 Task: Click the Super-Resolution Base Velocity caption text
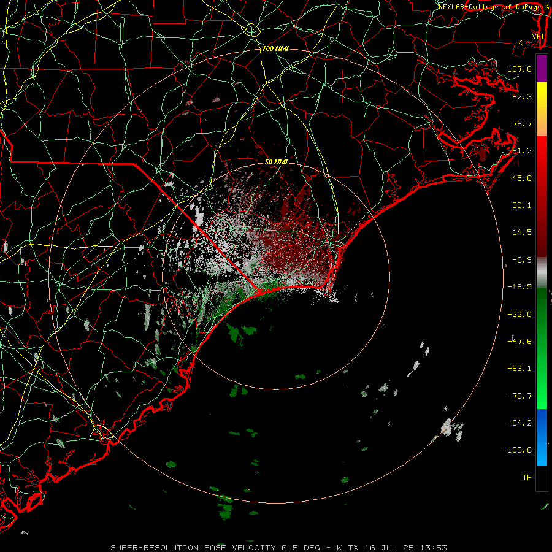tap(278, 548)
